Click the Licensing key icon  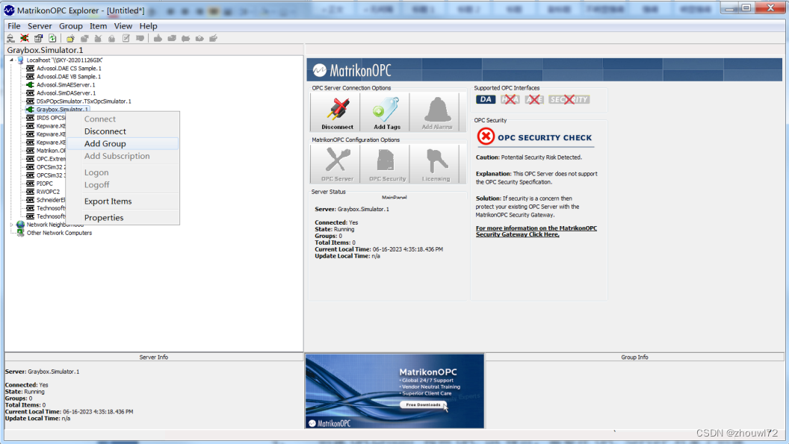pyautogui.click(x=436, y=164)
